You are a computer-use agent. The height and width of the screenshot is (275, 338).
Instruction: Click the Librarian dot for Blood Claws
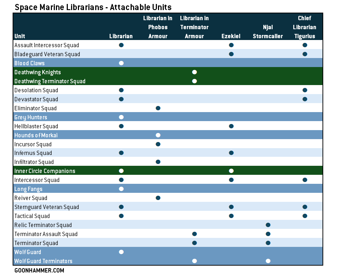pyautogui.click(x=121, y=63)
